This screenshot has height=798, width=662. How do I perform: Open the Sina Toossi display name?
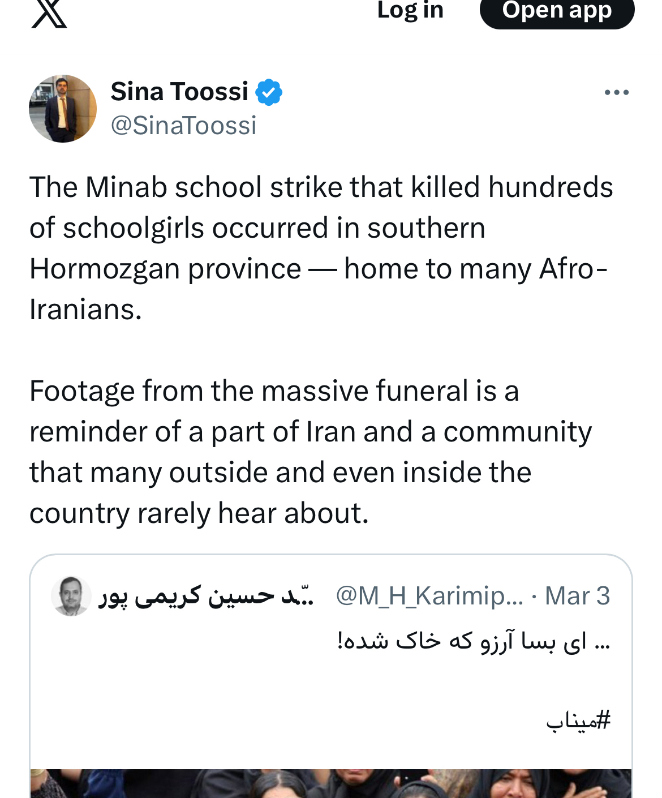pyautogui.click(x=179, y=92)
